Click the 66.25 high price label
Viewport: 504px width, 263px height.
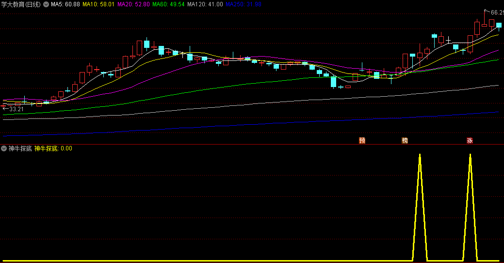click(497, 13)
